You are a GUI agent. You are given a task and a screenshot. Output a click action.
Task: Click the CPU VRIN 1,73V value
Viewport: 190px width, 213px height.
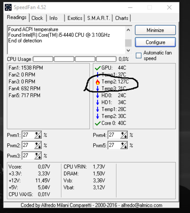[99, 167]
